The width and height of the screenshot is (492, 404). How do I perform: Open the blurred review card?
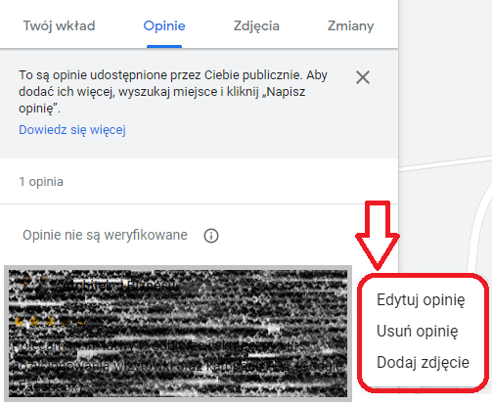coord(178,334)
